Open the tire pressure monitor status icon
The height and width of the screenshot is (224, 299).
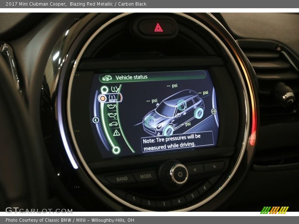(x=115, y=89)
